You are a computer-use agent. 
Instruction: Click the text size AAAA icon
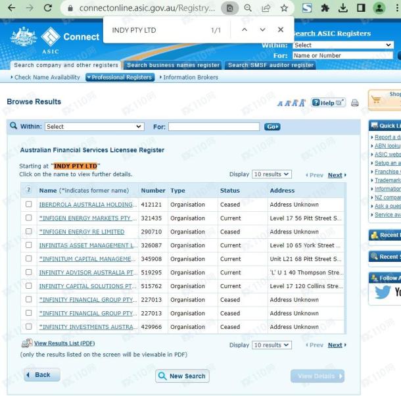[291, 103]
